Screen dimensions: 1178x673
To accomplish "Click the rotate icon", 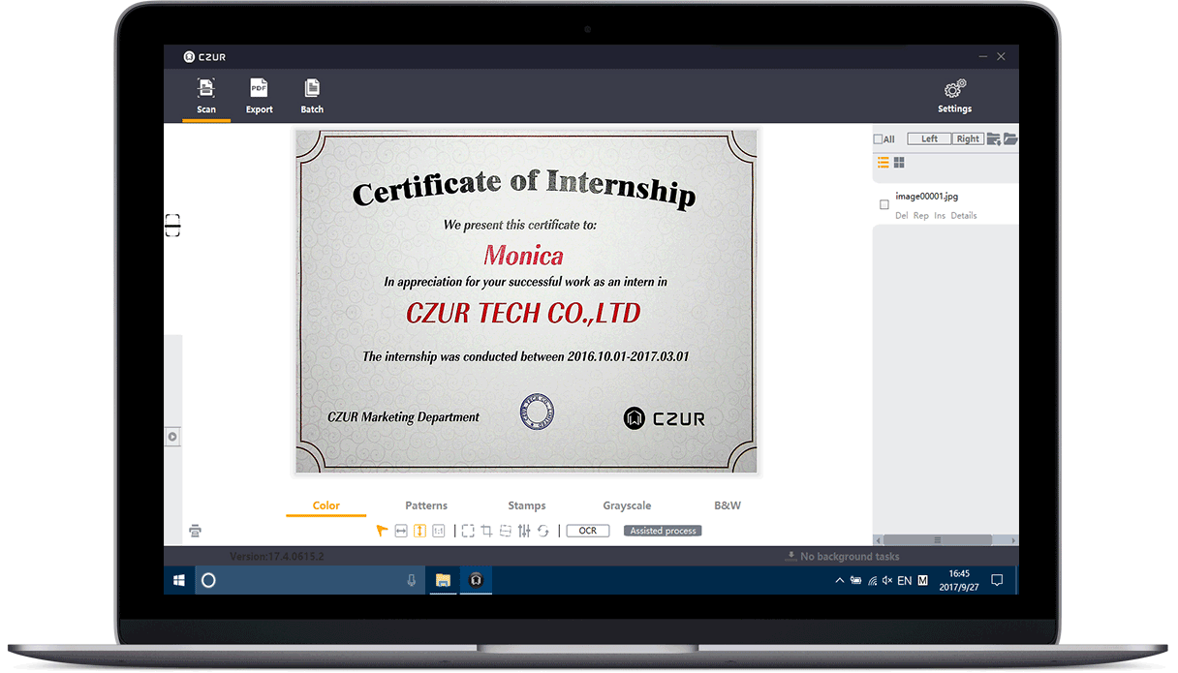I will (543, 531).
